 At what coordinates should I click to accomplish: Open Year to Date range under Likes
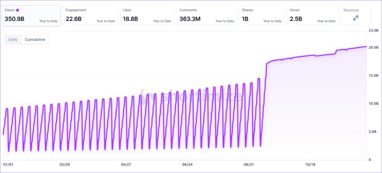pos(162,21)
